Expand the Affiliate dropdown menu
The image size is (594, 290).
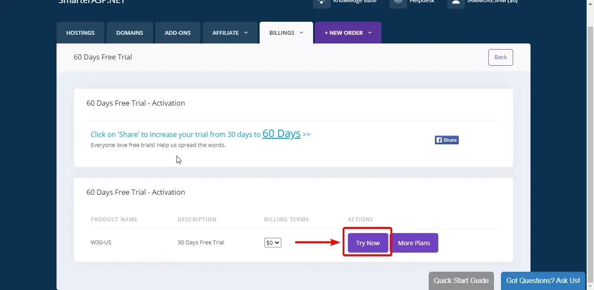tap(230, 33)
